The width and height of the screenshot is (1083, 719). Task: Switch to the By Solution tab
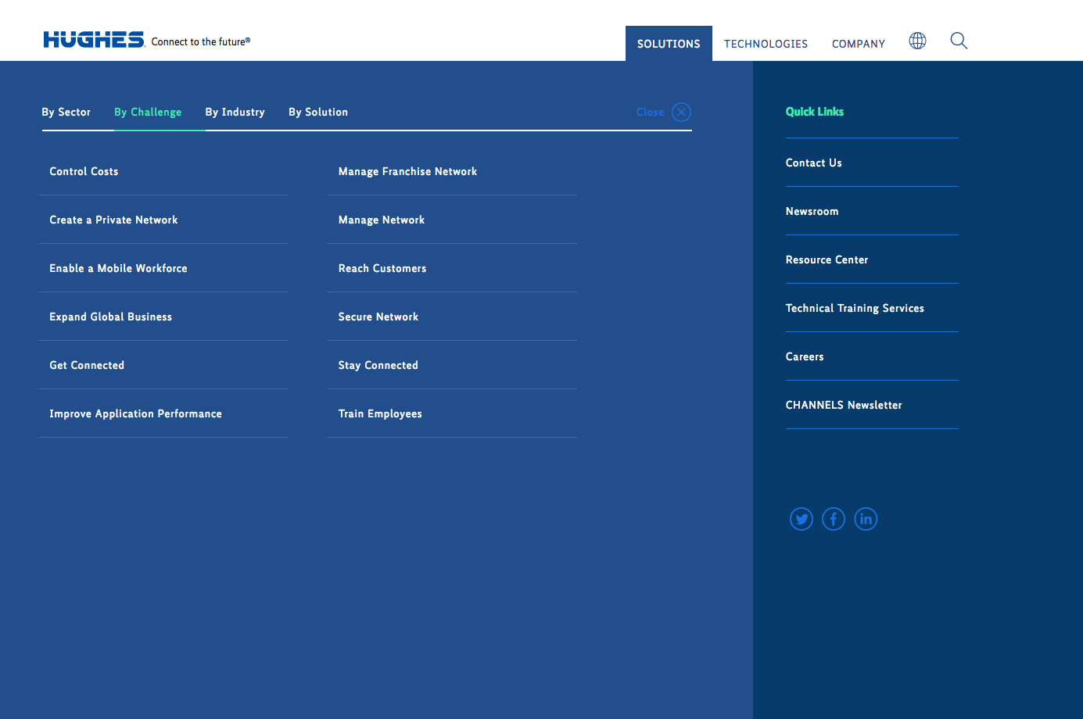318,112
